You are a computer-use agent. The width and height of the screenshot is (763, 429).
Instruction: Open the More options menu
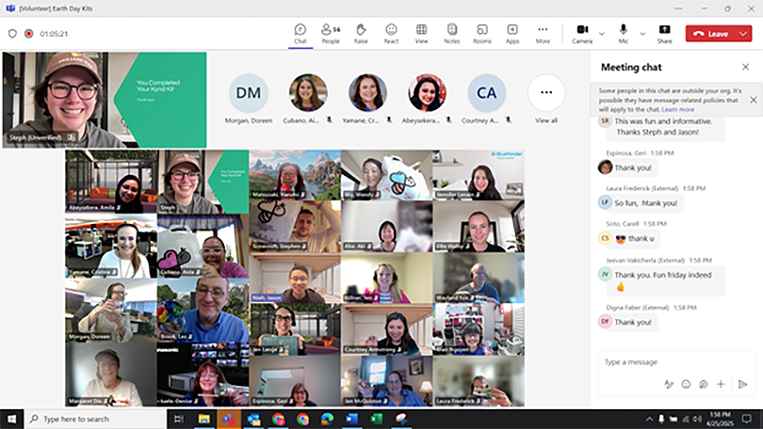[x=543, y=33]
